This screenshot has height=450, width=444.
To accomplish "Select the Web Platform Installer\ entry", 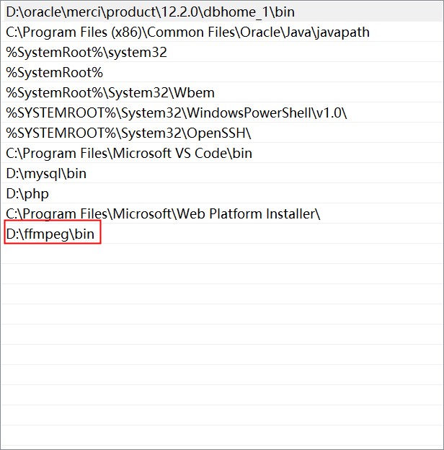I will pos(222,213).
